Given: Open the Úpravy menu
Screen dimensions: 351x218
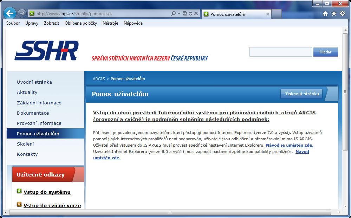Looking at the screenshot, I should tap(32, 23).
